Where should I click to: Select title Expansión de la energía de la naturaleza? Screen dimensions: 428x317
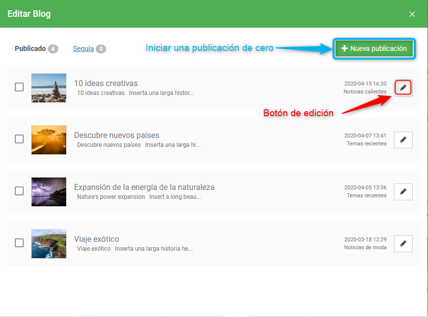point(144,187)
